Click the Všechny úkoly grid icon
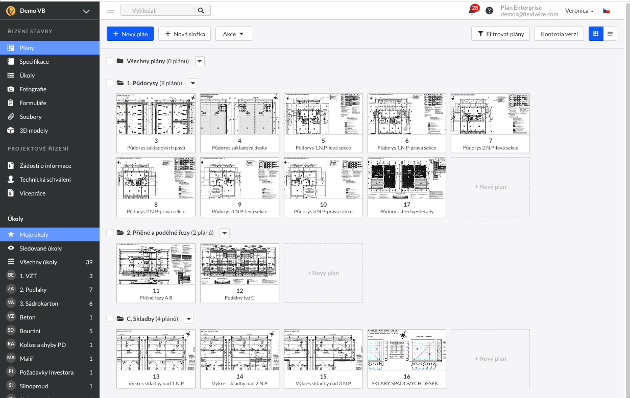 point(10,262)
